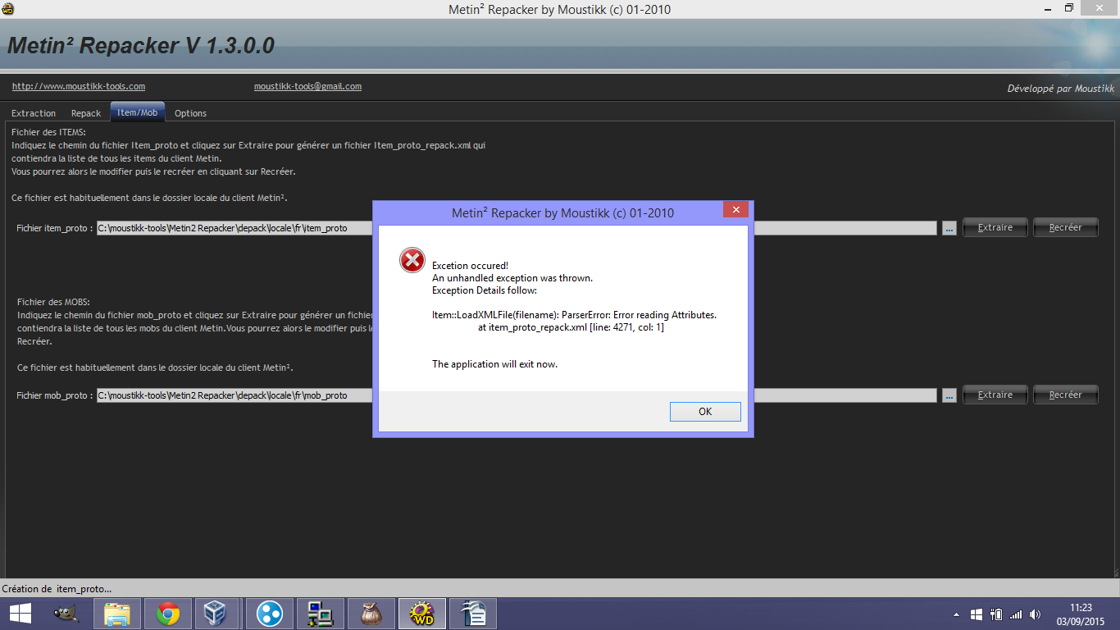Focus the Fichier item_proto path field
The image size is (1120, 630).
[517, 228]
